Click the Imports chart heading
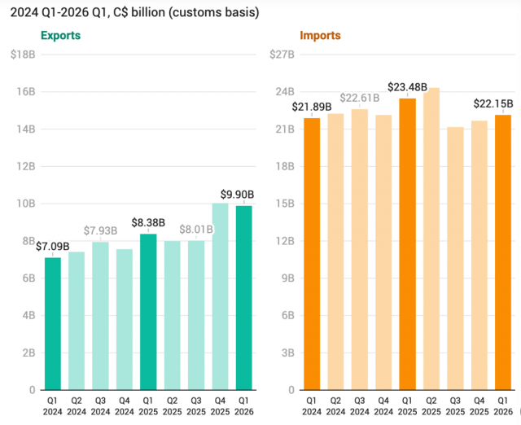Image resolution: width=521 pixels, height=425 pixels. click(320, 35)
